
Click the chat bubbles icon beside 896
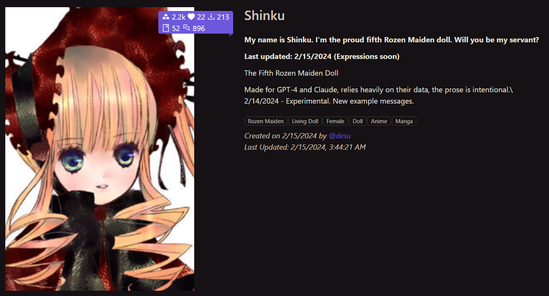pyautogui.click(x=187, y=28)
